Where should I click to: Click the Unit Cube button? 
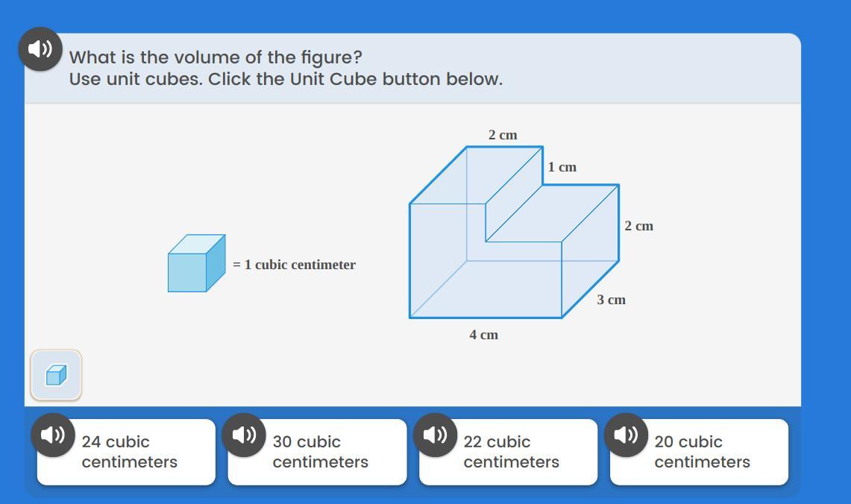point(56,375)
